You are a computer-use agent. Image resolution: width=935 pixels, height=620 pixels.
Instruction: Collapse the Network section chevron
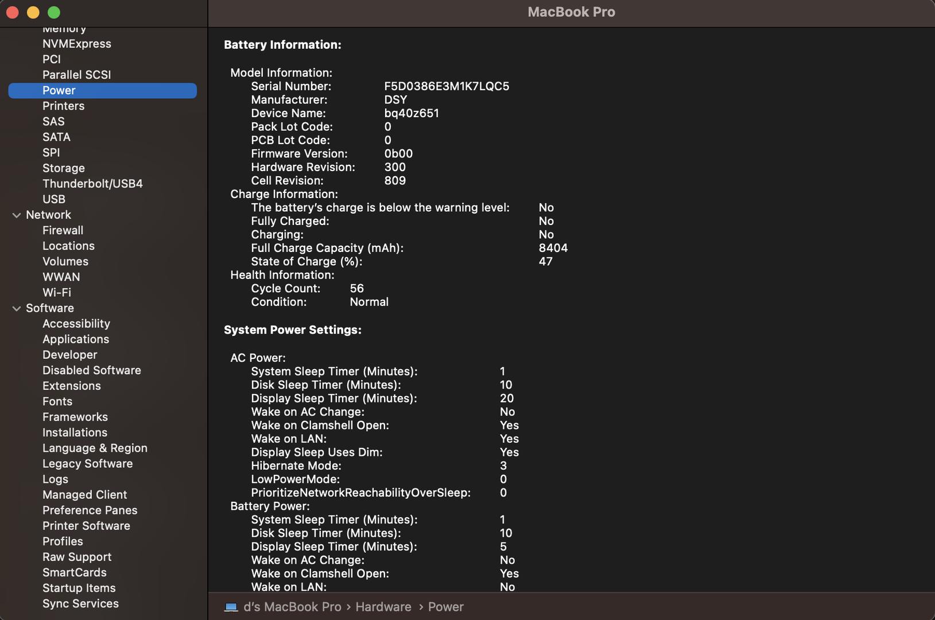(x=17, y=215)
